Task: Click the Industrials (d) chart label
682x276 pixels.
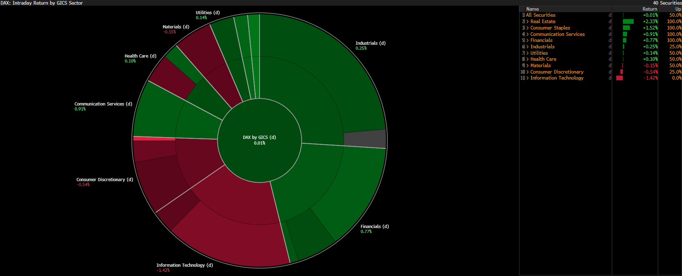Action: (x=371, y=43)
